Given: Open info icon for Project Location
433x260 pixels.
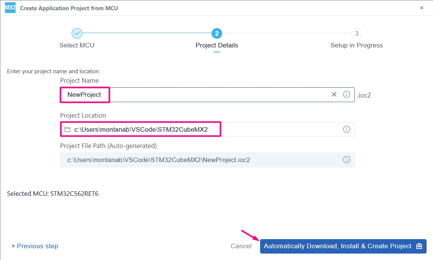Looking at the screenshot, I should tap(347, 129).
